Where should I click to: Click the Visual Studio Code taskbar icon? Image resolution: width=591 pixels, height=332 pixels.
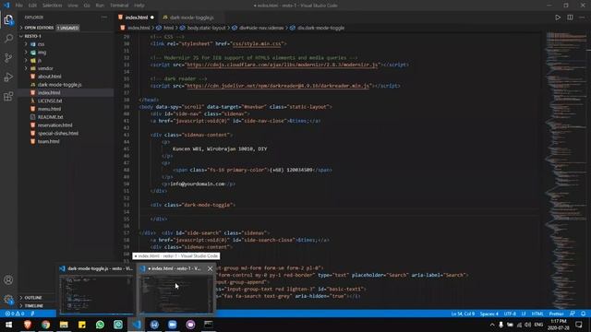click(137, 325)
